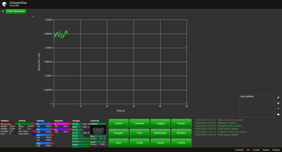Open the RHEED camera thumbnail
The width and height of the screenshot is (282, 152).
pyautogui.click(x=98, y=130)
